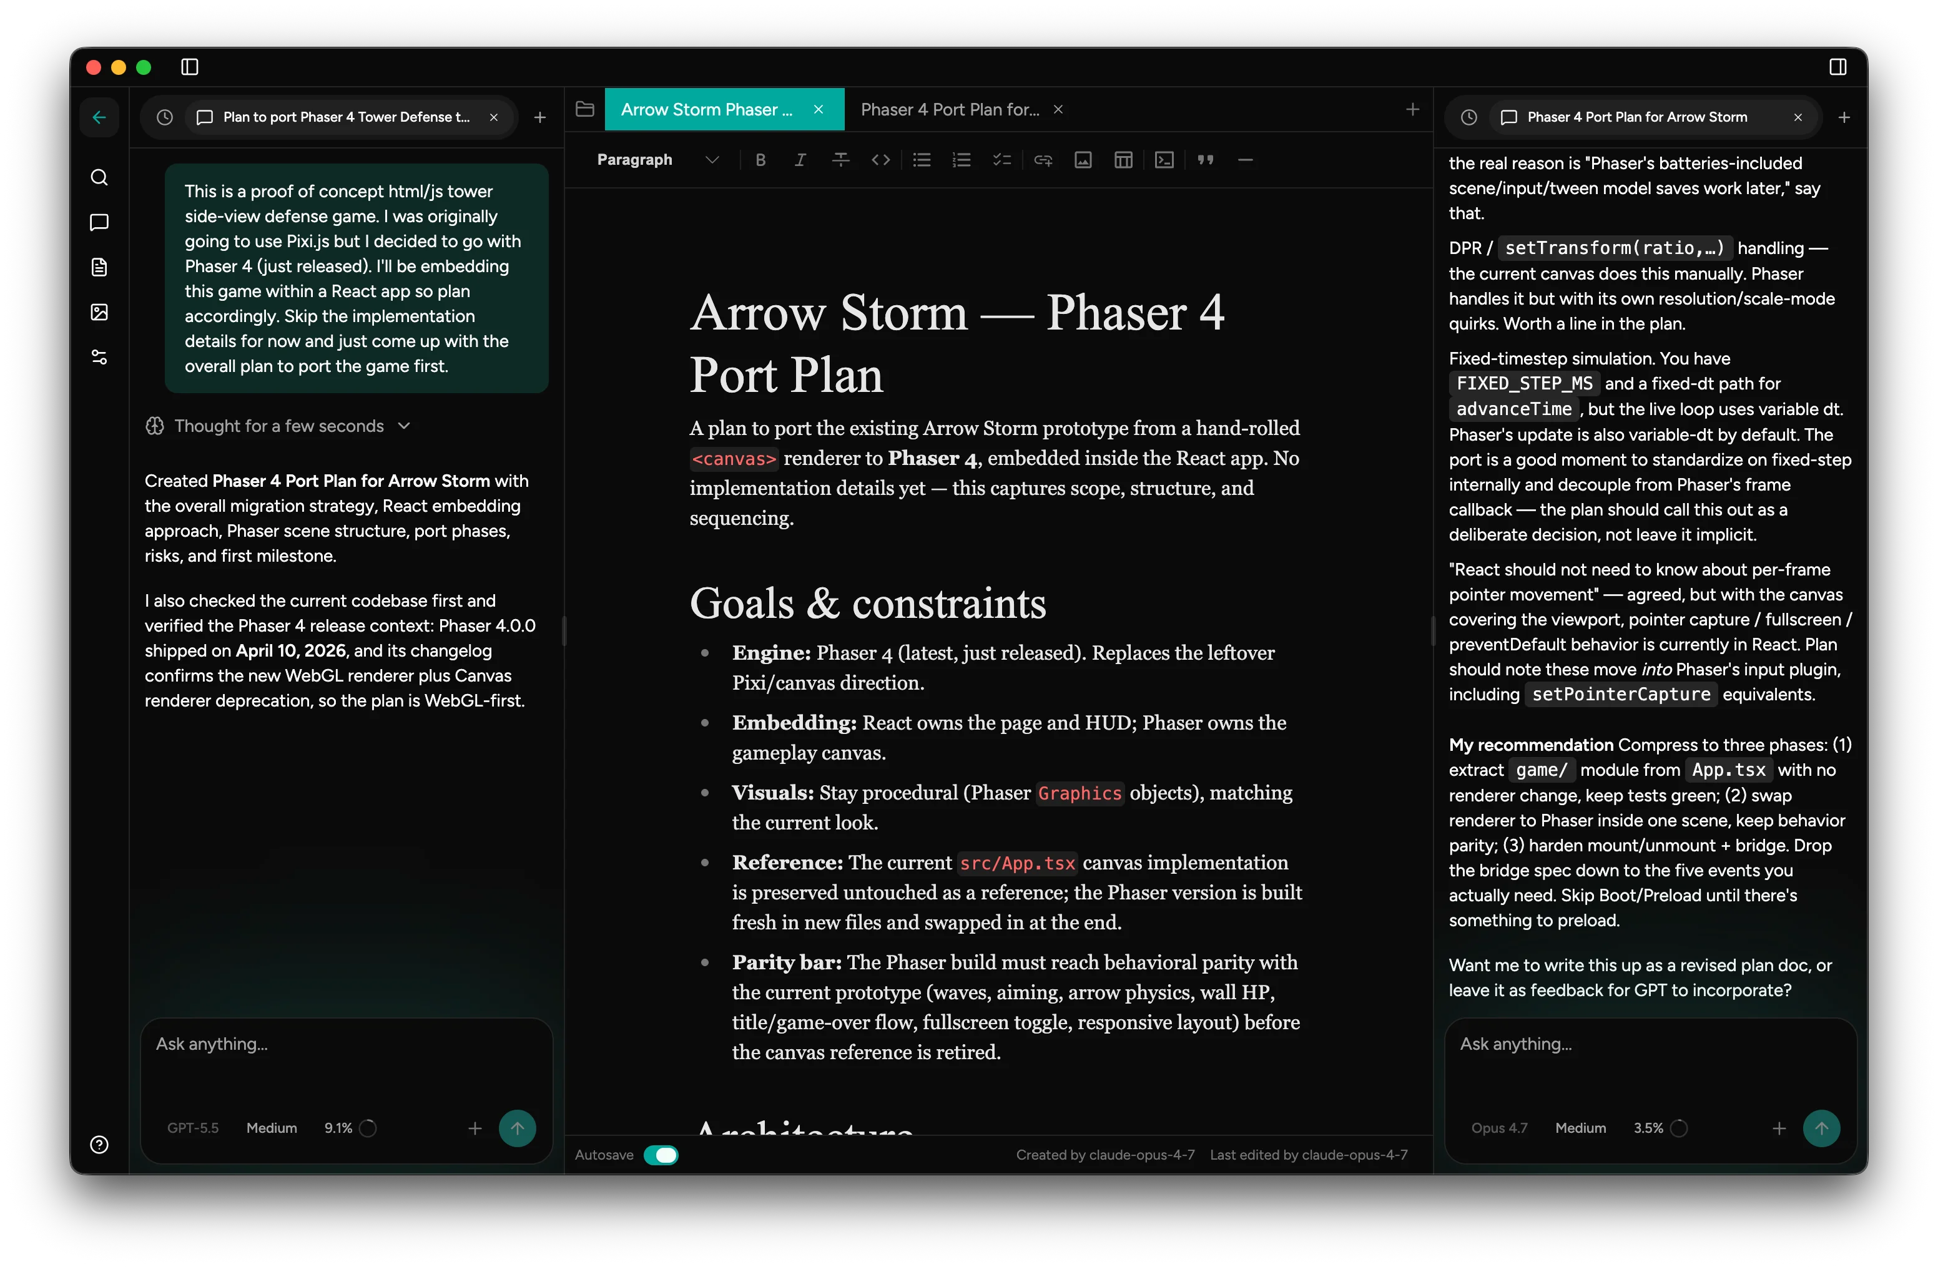
Task: Click 9.1% context usage indicator
Action: pyautogui.click(x=350, y=1128)
